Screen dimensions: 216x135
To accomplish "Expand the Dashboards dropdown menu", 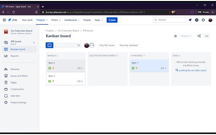I will [72, 20].
